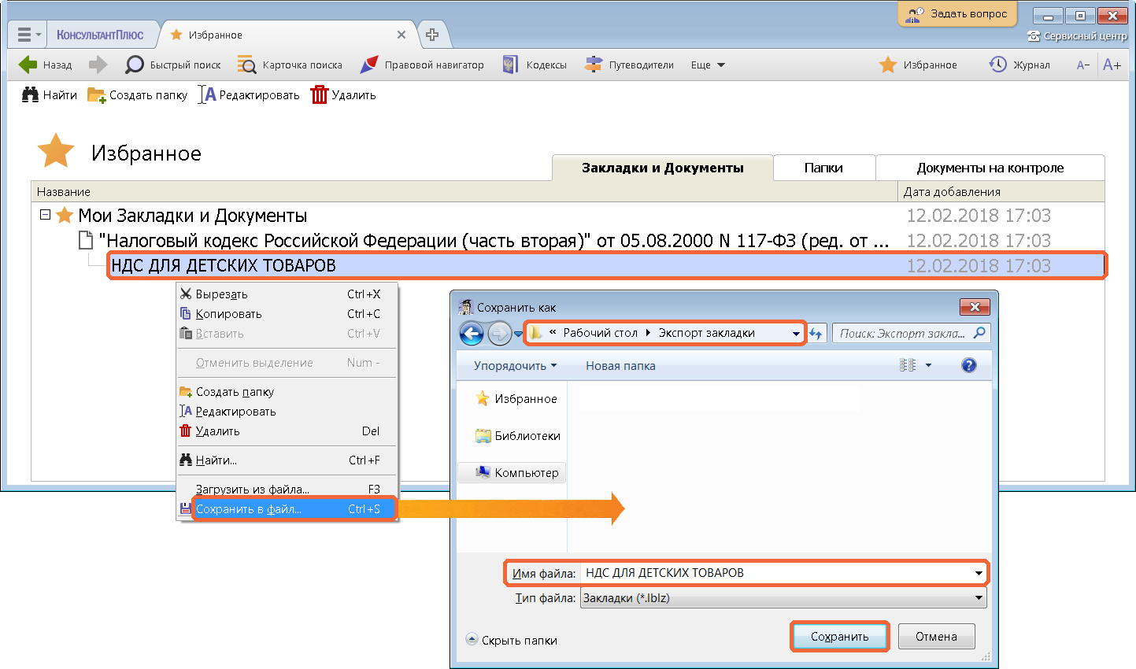
Task: Open Сервисный центр link
Action: tap(1077, 36)
